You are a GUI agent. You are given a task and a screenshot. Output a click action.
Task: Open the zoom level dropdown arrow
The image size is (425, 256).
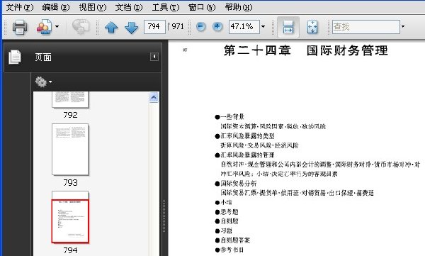point(263,27)
